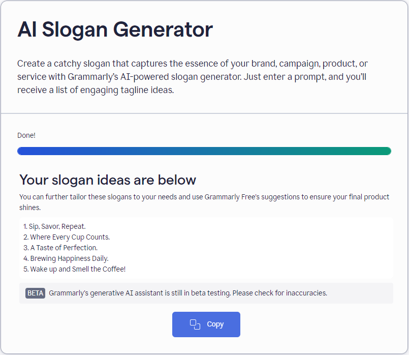
Task: Click the overlapping squares copy icon
Action: pos(195,324)
